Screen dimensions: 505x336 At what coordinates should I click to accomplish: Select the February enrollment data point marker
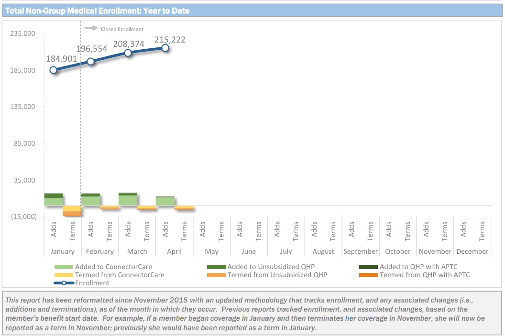click(x=90, y=61)
